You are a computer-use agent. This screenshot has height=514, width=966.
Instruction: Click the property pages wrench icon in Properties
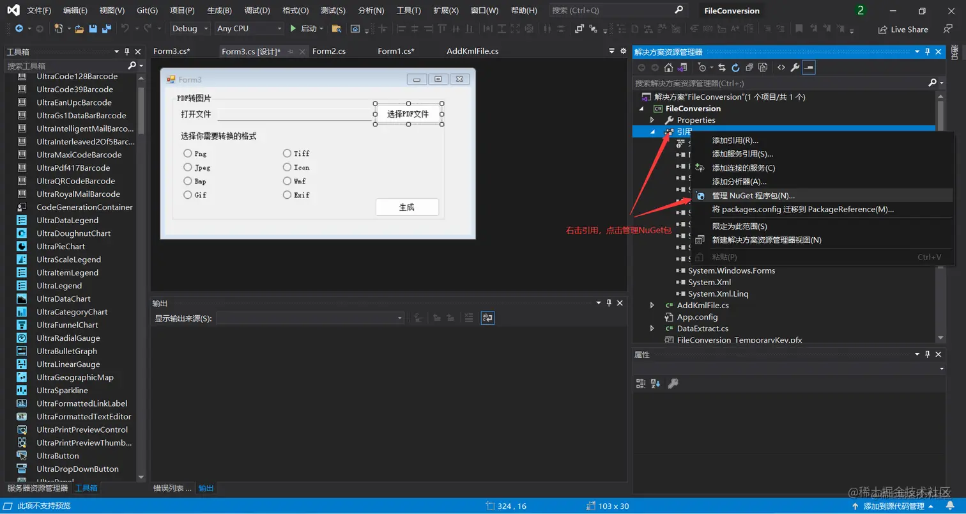pyautogui.click(x=673, y=384)
